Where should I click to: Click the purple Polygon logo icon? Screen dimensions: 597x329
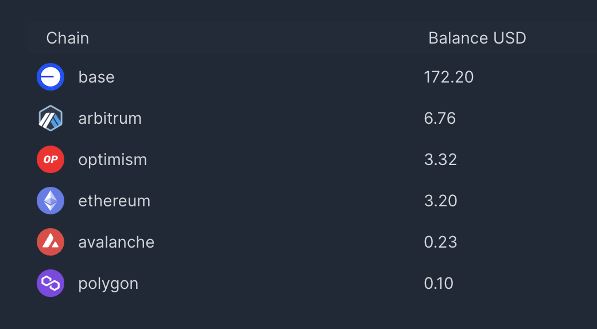pyautogui.click(x=51, y=283)
